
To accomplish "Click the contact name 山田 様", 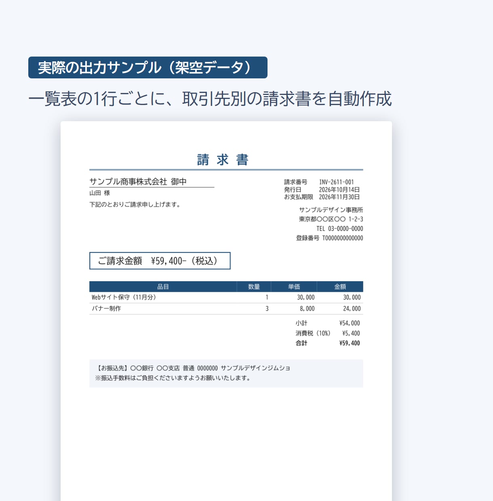I will 99,193.
